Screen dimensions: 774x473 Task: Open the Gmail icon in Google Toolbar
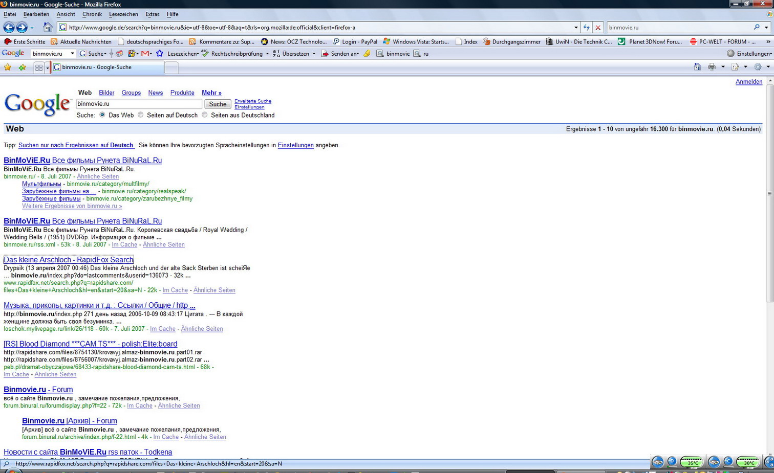click(x=145, y=53)
